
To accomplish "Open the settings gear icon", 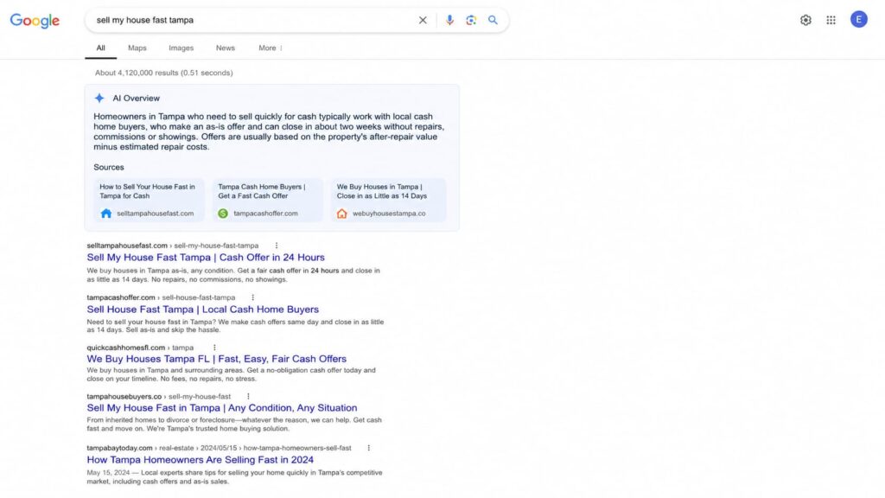I will (x=805, y=20).
